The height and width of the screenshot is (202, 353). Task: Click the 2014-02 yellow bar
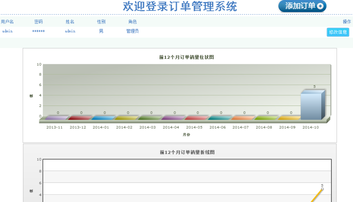[127, 118]
